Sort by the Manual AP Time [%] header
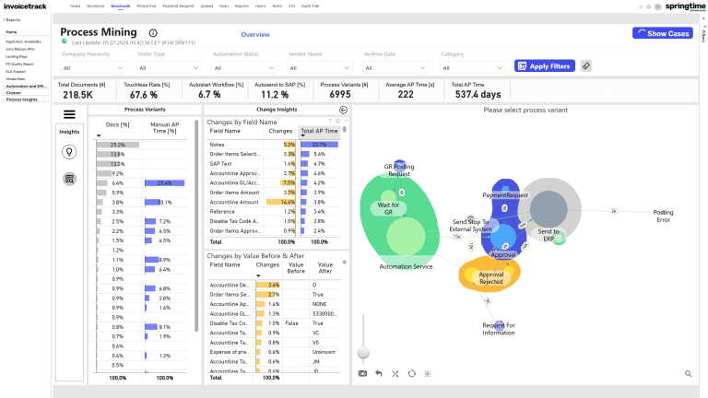Viewport: 708px width, 398px height. click(x=164, y=128)
